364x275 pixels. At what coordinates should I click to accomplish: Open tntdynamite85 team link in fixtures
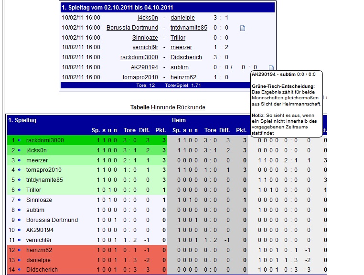point(189,28)
